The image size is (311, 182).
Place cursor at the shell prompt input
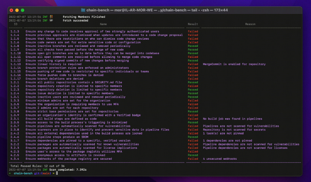click(x=57, y=173)
